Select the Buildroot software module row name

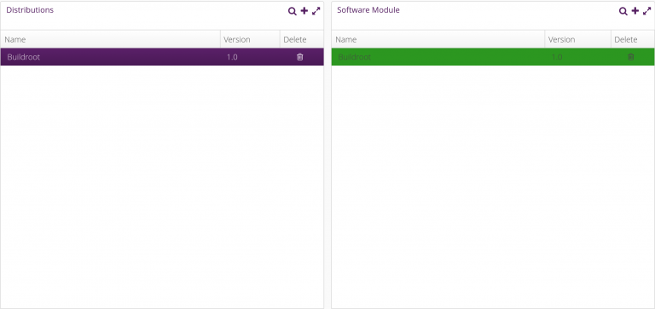354,57
